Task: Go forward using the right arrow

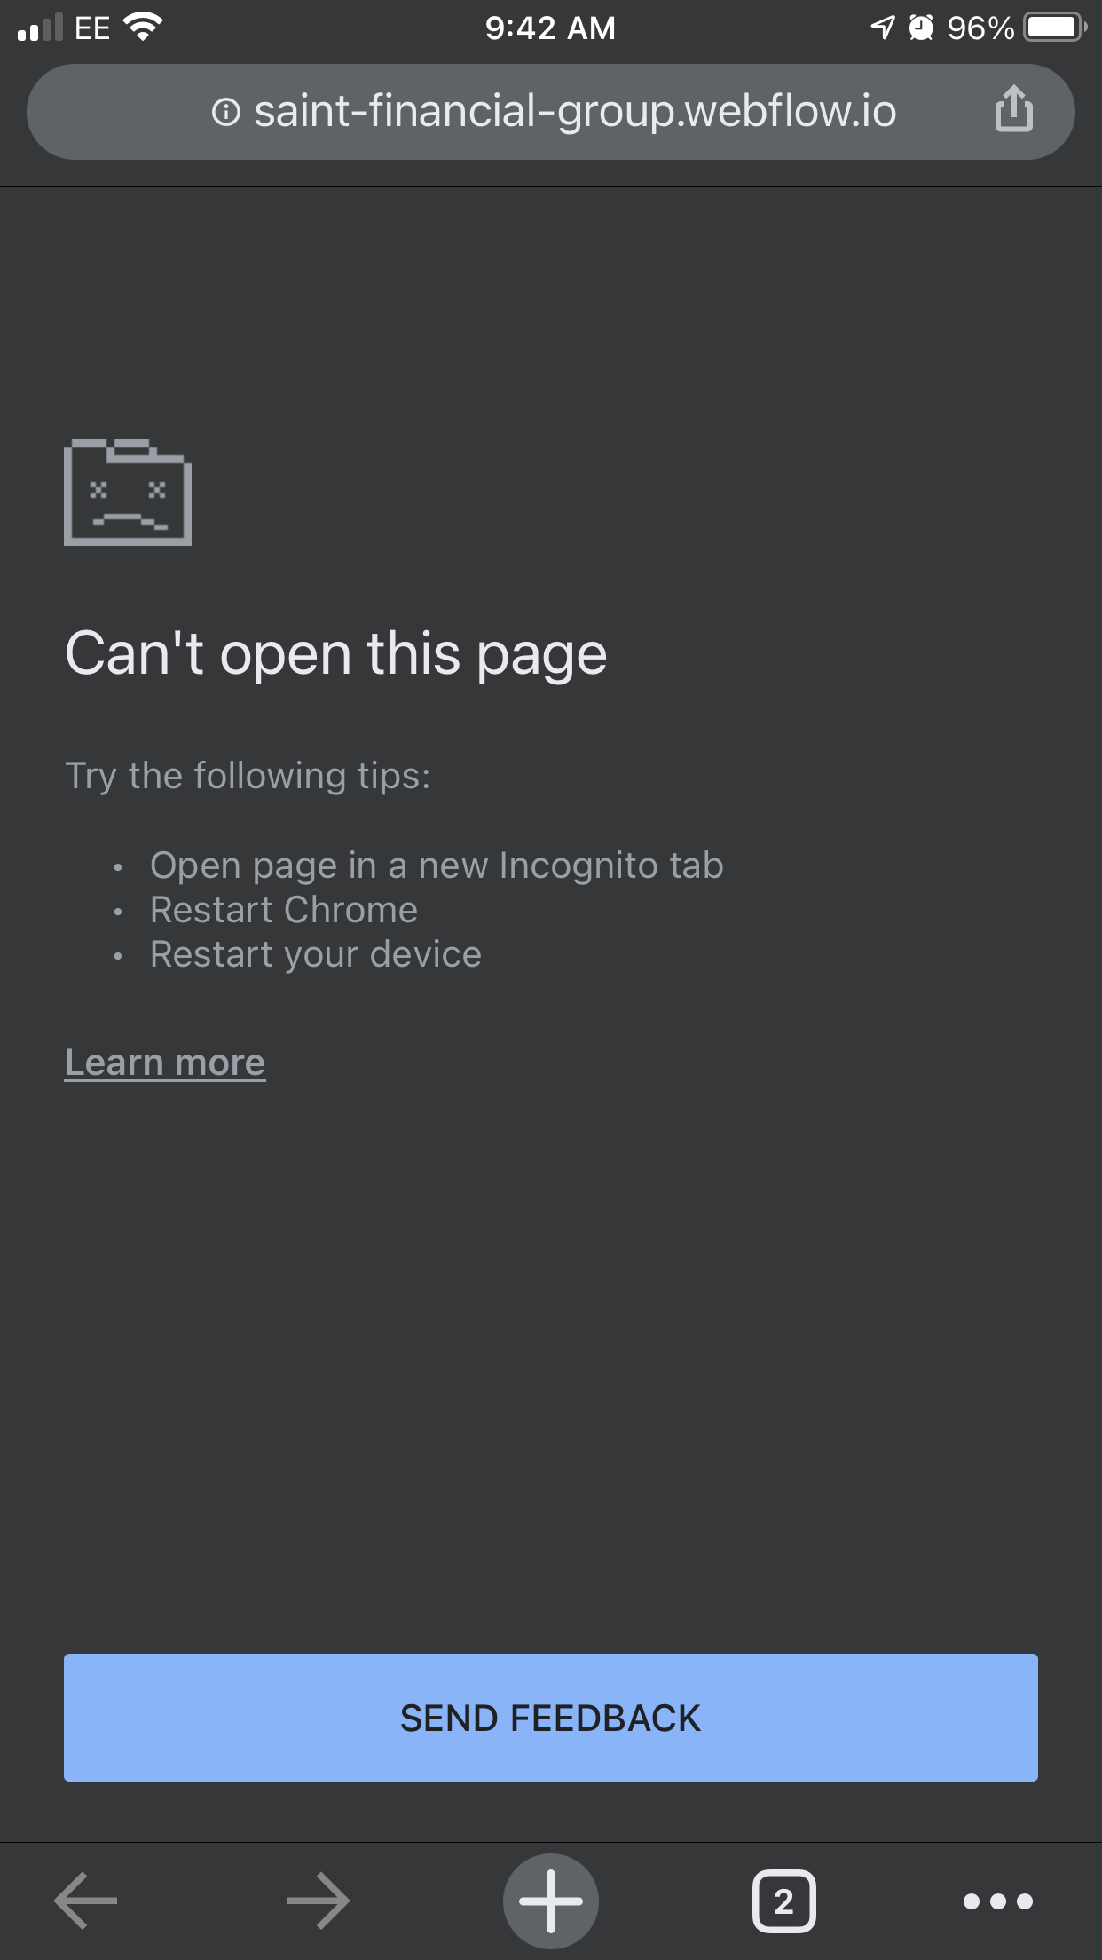Action: [x=318, y=1901]
